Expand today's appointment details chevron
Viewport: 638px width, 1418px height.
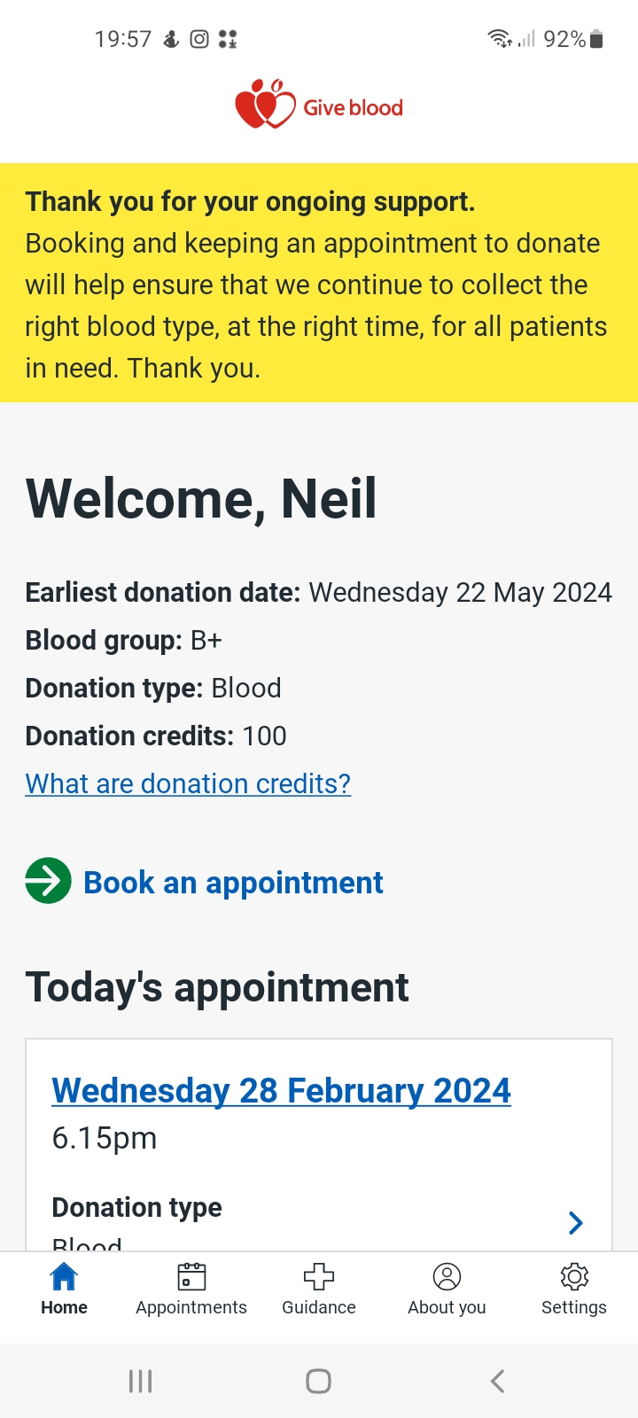tap(576, 1223)
